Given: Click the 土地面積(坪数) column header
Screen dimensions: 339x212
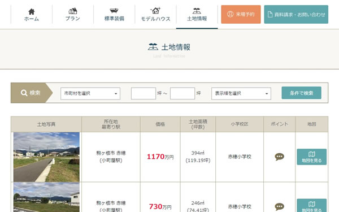Looking at the screenshot, I should coord(198,124).
